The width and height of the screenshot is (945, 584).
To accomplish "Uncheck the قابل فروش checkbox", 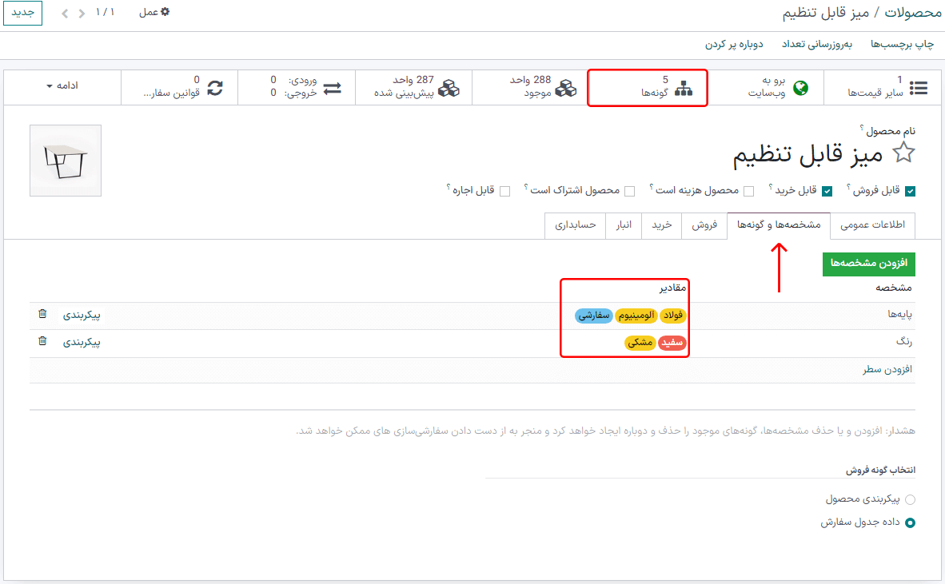I will [910, 190].
